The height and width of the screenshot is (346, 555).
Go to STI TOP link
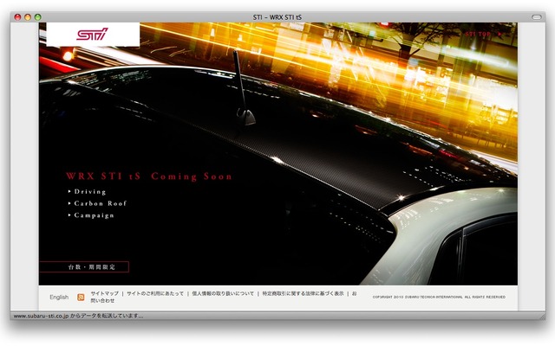pyautogui.click(x=478, y=34)
